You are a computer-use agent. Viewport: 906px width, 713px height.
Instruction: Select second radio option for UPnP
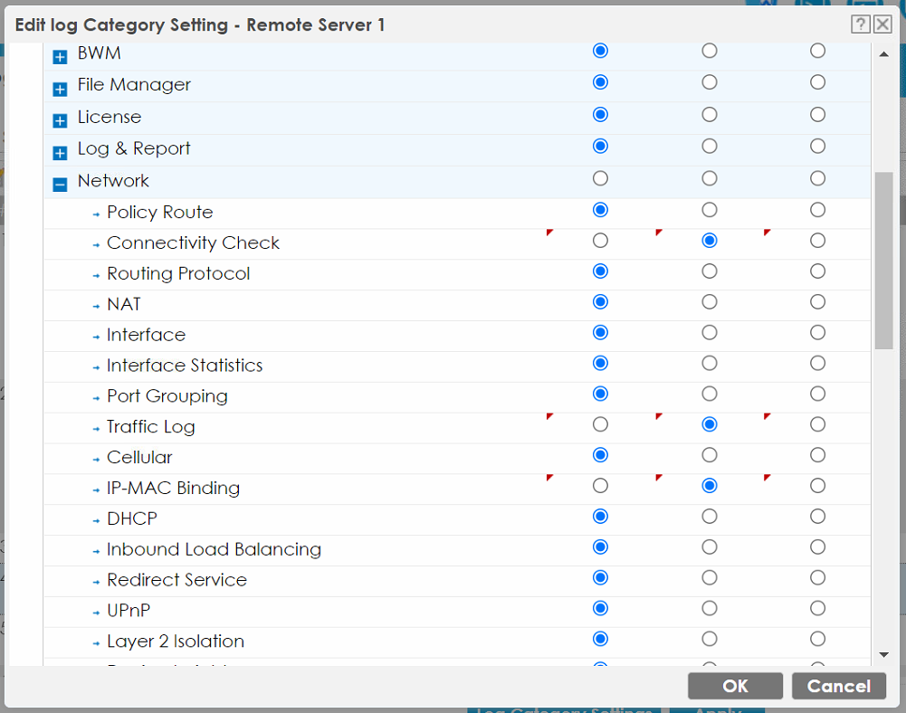coord(710,608)
